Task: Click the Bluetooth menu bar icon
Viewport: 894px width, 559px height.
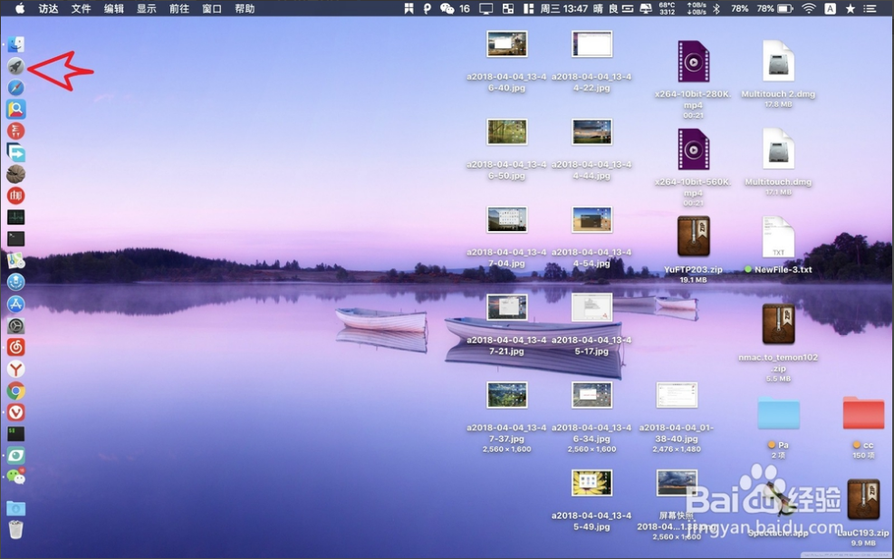Action: click(716, 8)
